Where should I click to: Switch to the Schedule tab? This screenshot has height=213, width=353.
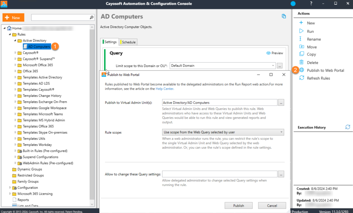click(128, 42)
